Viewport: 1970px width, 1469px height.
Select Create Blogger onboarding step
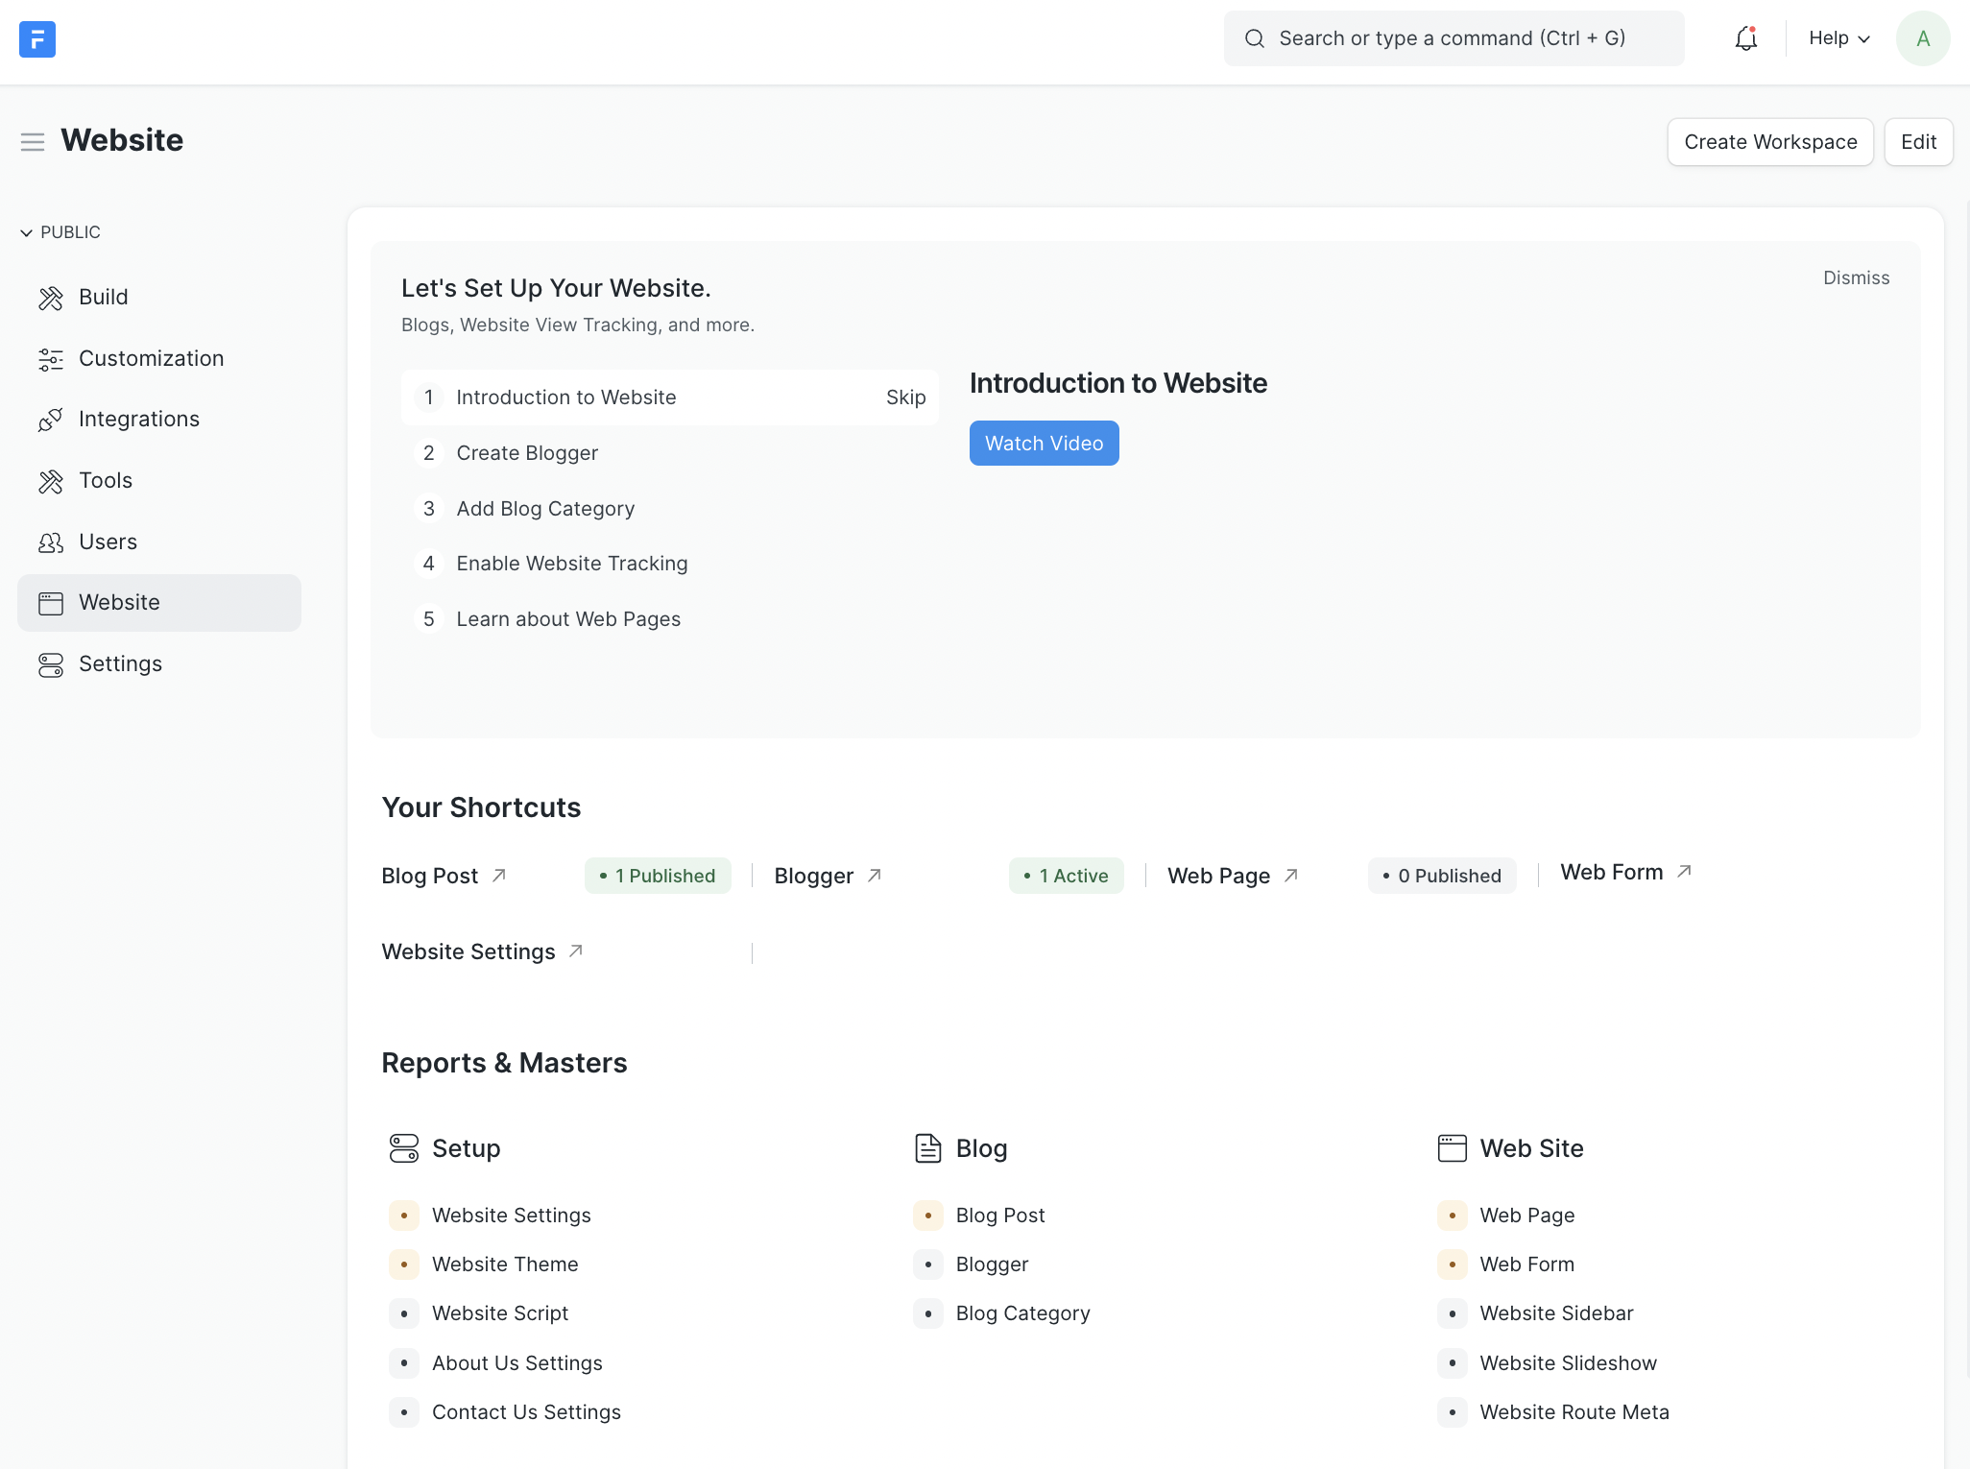click(x=527, y=453)
